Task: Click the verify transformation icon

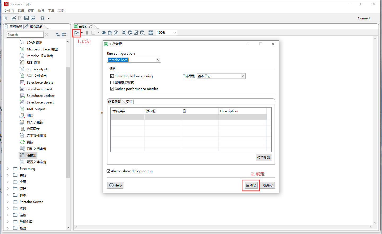Action: (x=124, y=33)
